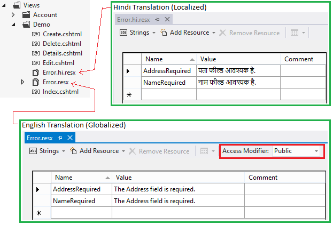Click the Index.cshtml razor file icon

coord(36,92)
